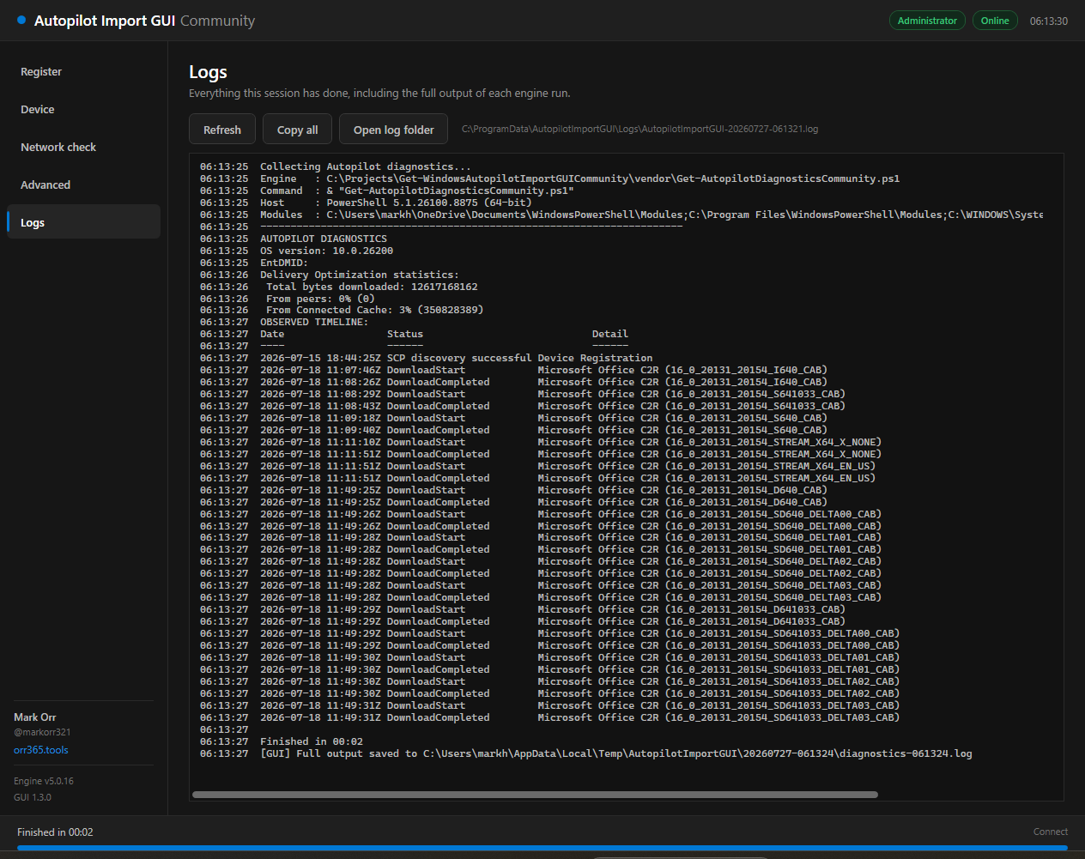The image size is (1085, 859).
Task: Click the '@markorr321' handle
Action: pyautogui.click(x=42, y=733)
